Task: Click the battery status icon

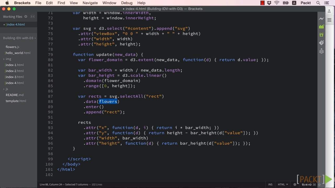Action: click(286, 3)
